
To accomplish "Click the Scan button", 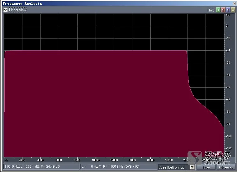I will pos(206,167).
